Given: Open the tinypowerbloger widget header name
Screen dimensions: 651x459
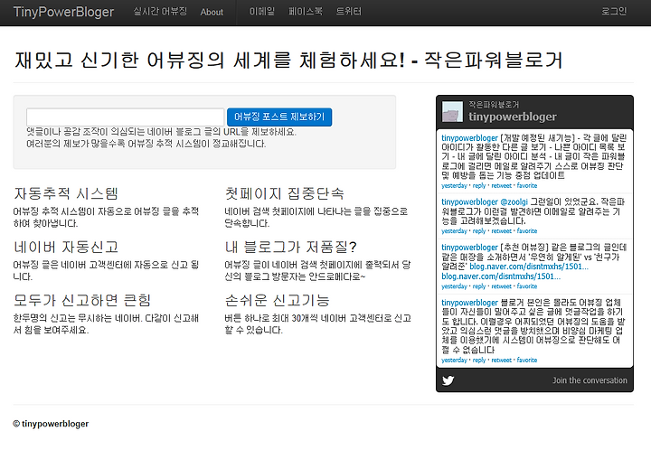Looking at the screenshot, I should pos(513,117).
